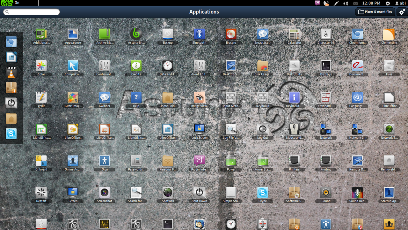This screenshot has height=230, width=408.
Task: Open LibreOffice Writer in side dock
Action: 11,57
